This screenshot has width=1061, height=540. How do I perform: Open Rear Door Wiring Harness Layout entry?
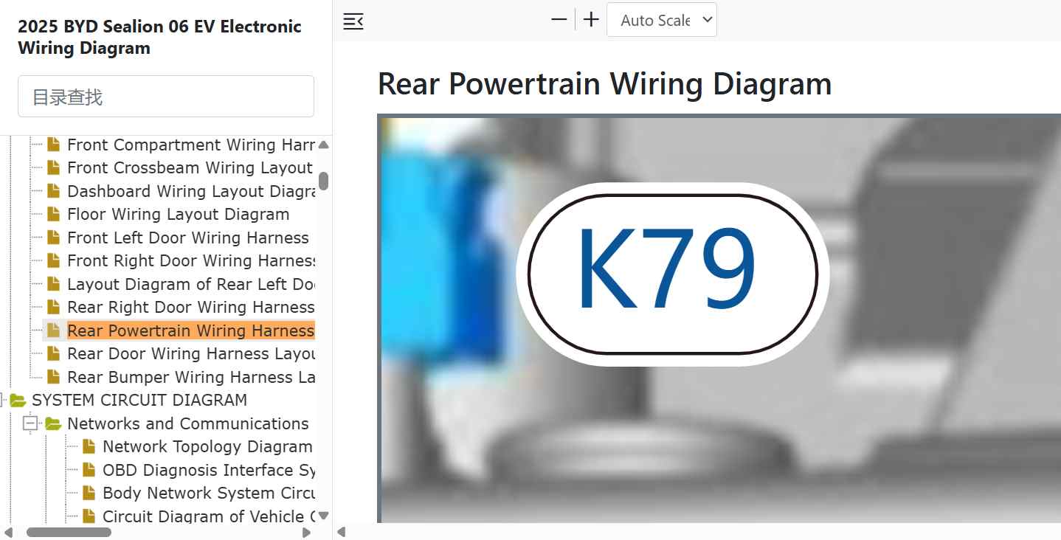point(191,353)
